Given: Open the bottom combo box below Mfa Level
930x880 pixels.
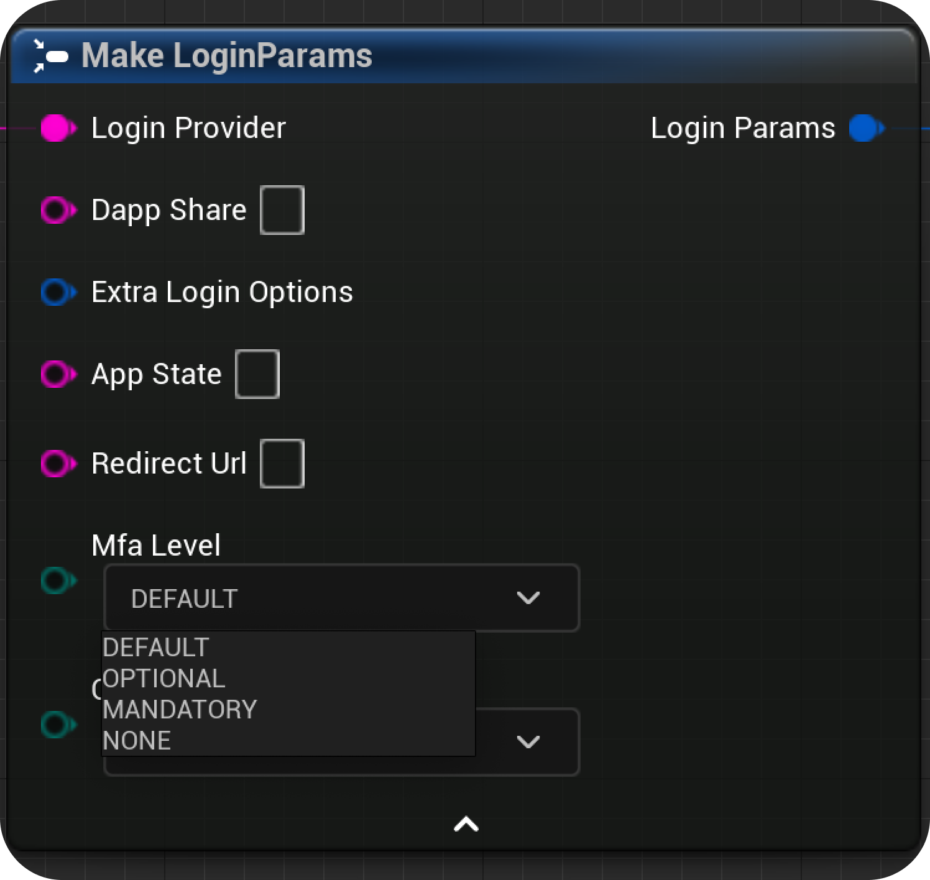Looking at the screenshot, I should coord(528,741).
